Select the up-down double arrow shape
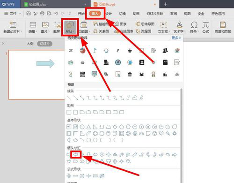This screenshot has height=183, width=234. click(x=102, y=155)
